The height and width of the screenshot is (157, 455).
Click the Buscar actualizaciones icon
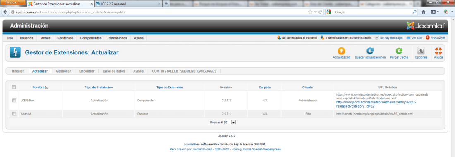click(370, 51)
